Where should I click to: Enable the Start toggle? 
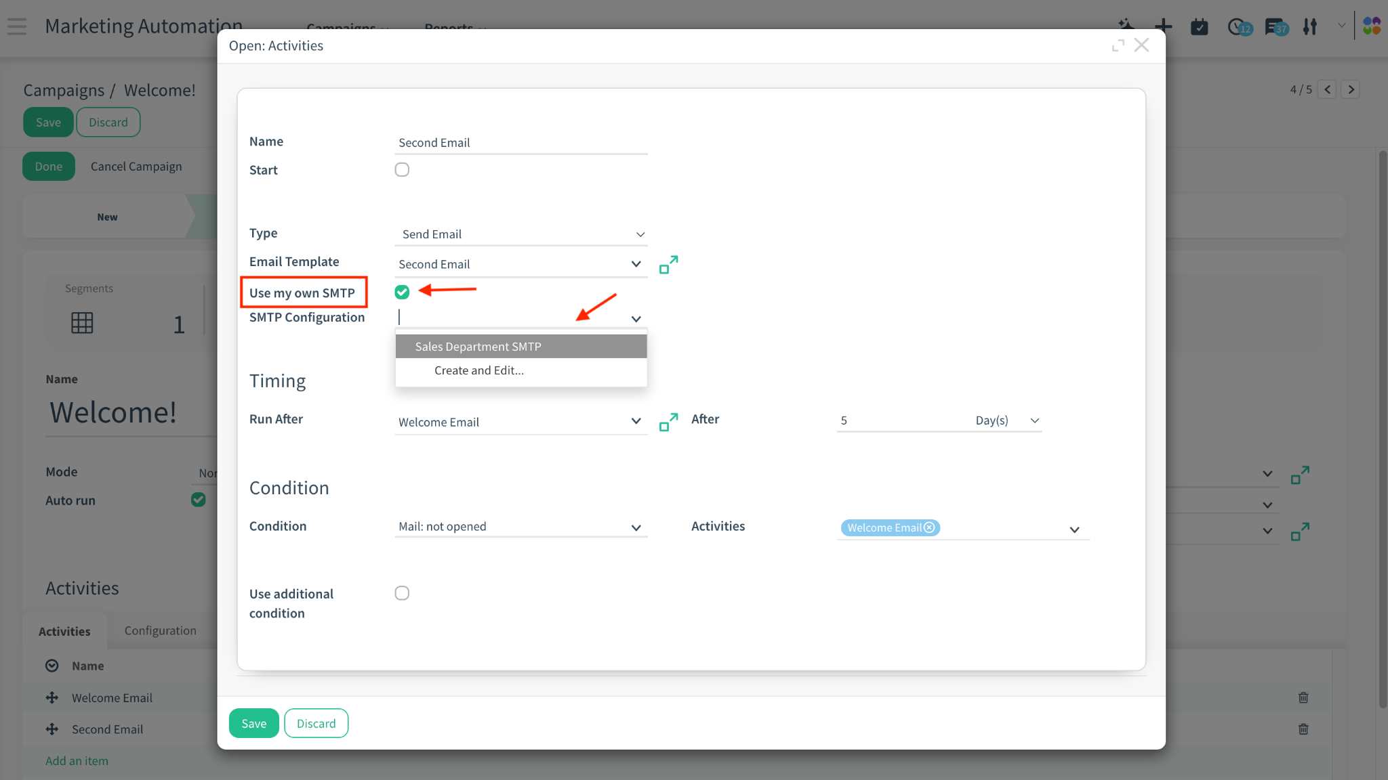point(402,169)
